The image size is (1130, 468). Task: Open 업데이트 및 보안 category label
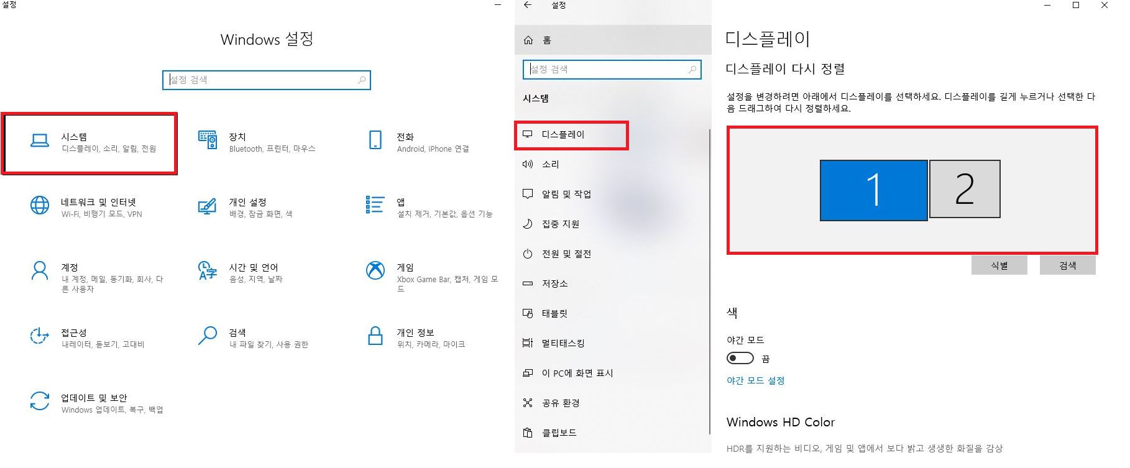click(94, 398)
